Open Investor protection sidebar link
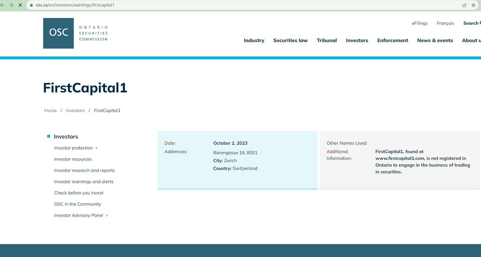Viewport: 481px width, 257px height. coord(73,148)
